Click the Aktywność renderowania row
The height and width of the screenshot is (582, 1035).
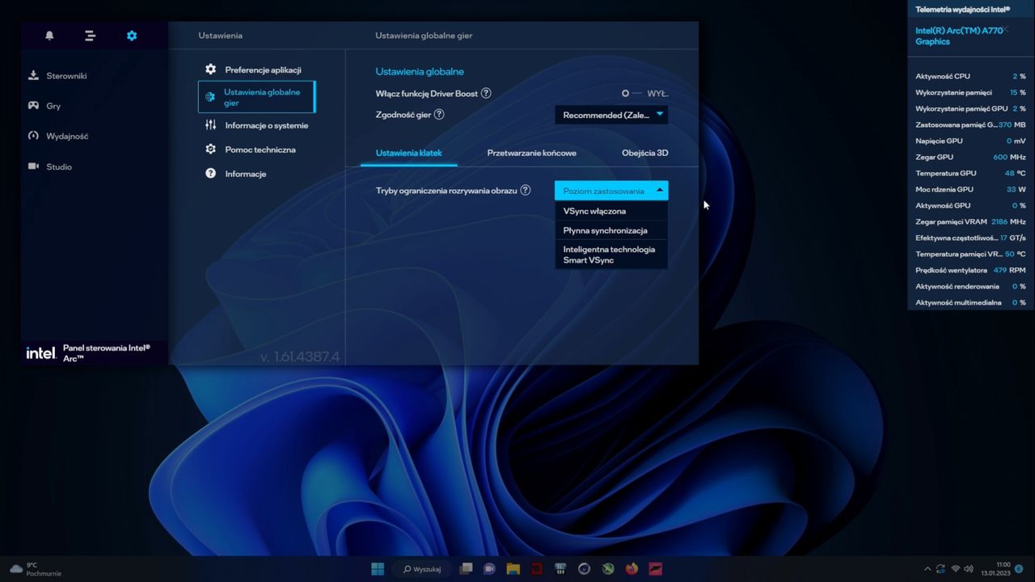tap(970, 286)
